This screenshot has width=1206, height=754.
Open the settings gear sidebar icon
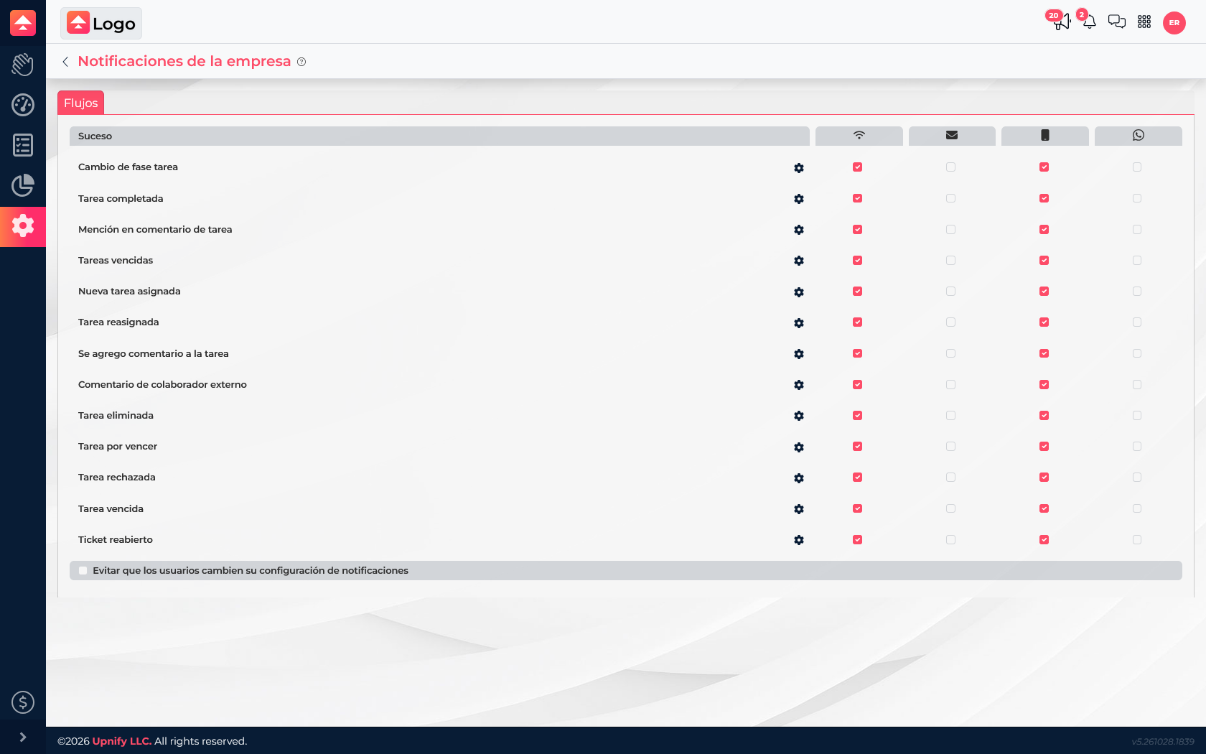(x=23, y=225)
